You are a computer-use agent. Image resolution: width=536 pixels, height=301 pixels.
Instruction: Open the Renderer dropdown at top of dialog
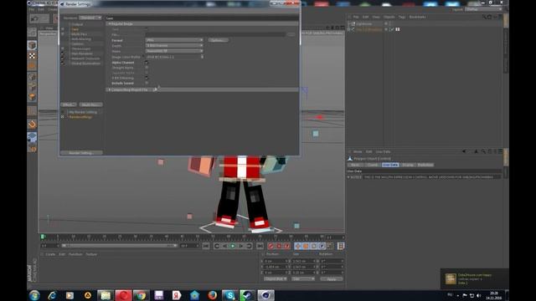[90, 18]
